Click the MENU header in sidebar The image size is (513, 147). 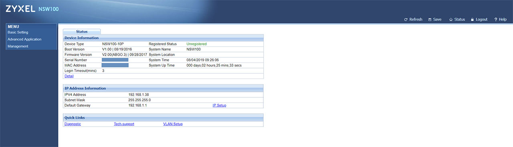click(13, 26)
